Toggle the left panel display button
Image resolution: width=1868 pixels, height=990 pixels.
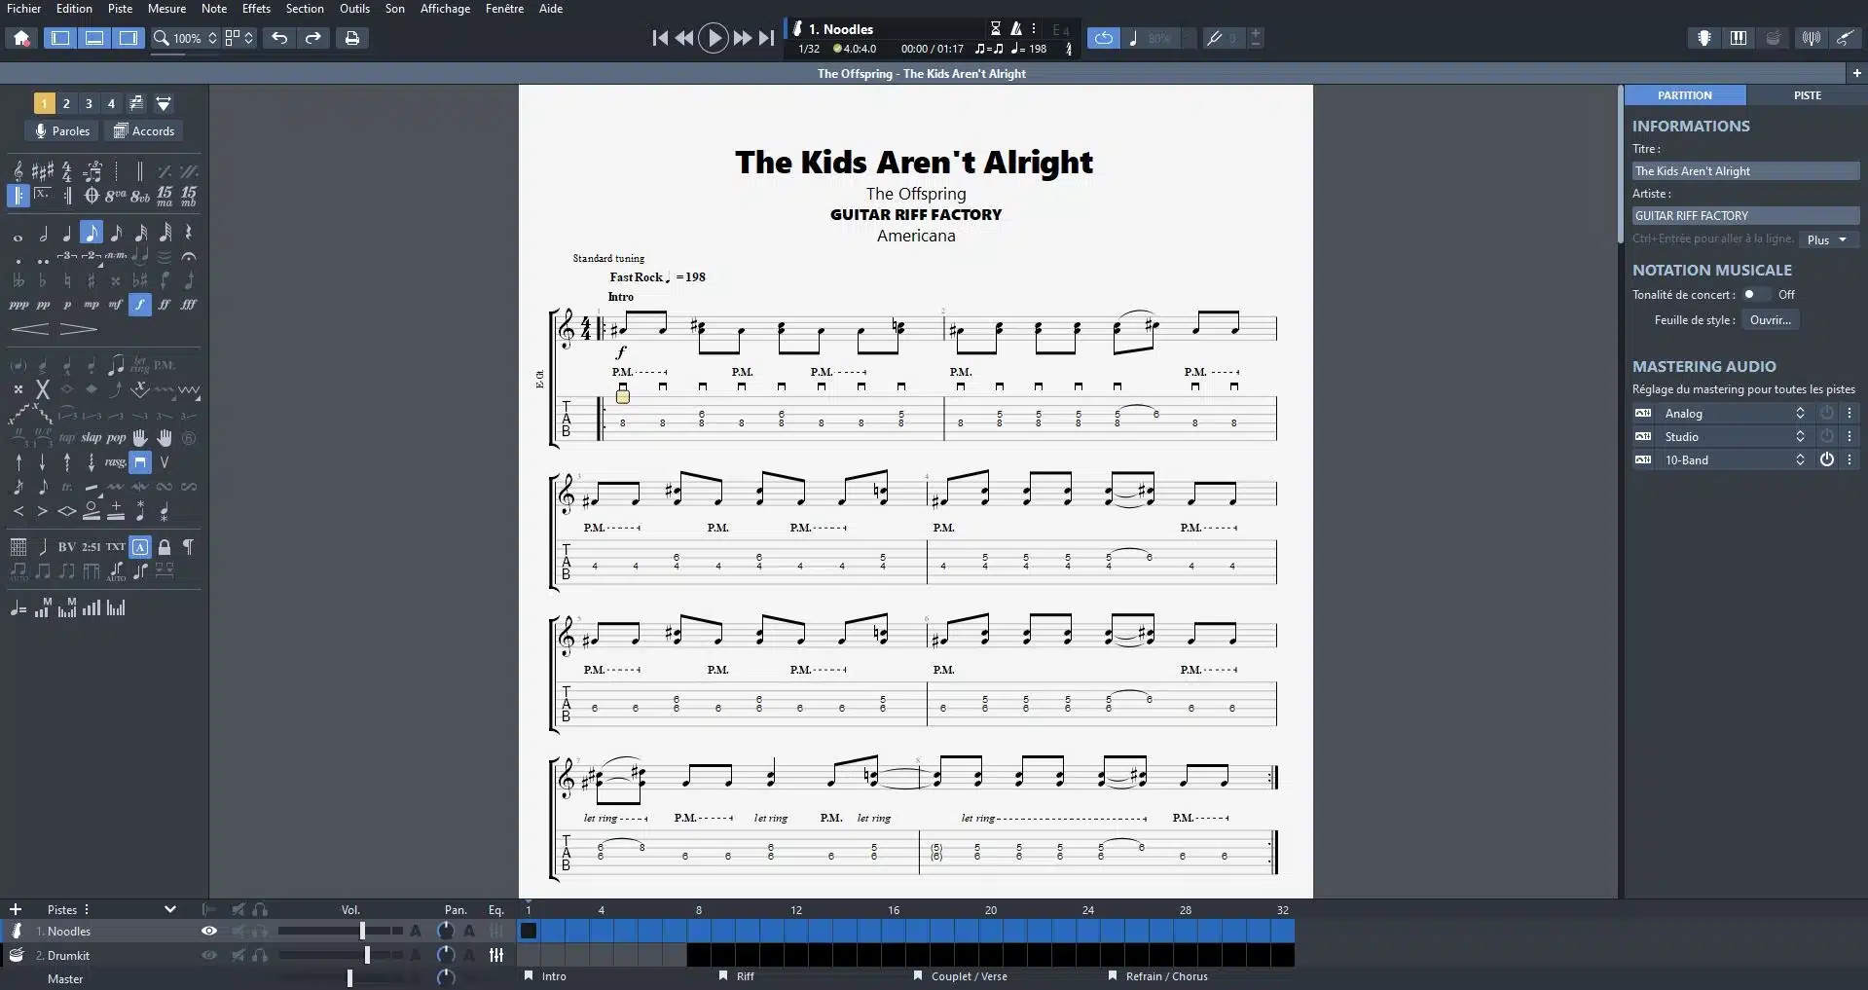click(x=60, y=38)
